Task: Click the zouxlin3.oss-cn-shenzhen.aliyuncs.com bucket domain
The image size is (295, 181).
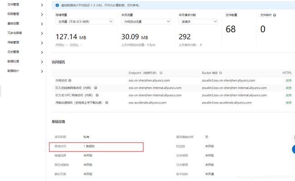Action: (228, 80)
